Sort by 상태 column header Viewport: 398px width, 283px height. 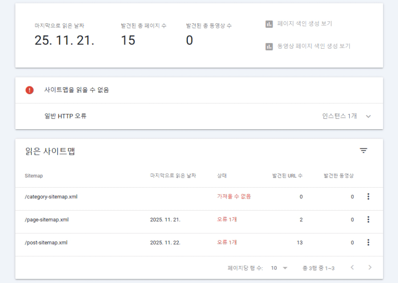point(221,176)
